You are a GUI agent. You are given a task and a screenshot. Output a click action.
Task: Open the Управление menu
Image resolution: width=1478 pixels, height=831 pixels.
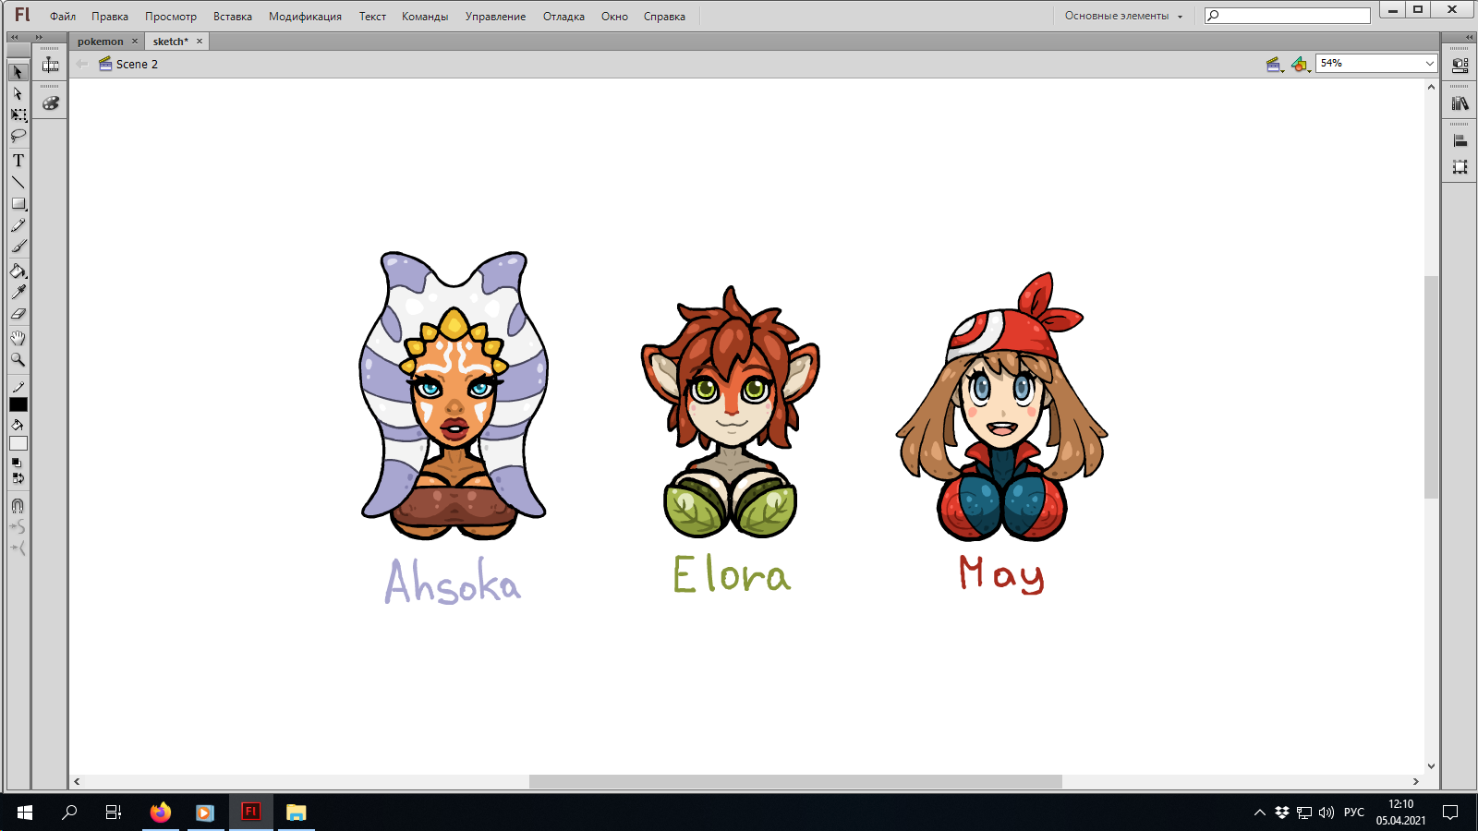pos(495,17)
